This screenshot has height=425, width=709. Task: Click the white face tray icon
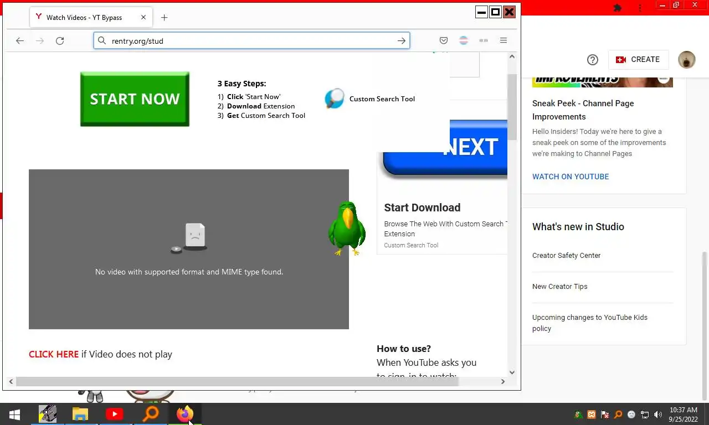point(631,414)
